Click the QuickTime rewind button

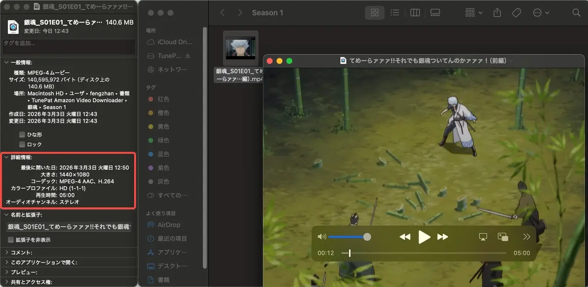point(405,237)
